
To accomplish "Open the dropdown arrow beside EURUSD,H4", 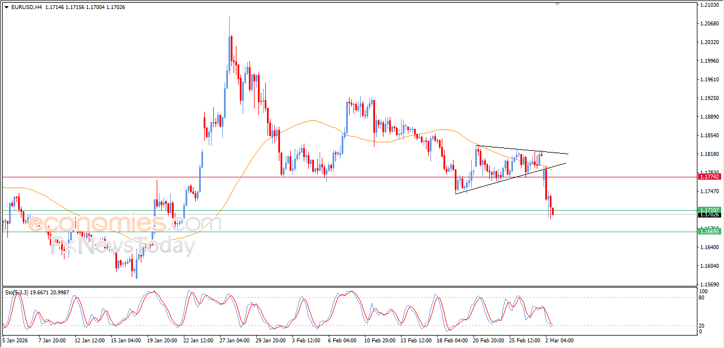I will (7, 7).
